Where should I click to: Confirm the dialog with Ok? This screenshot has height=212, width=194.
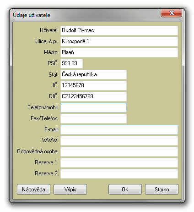point(125,190)
